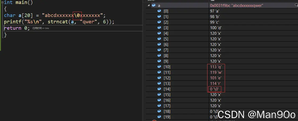Click the elapsed time 已用时间 <= 1ms tip
This screenshot has height=121, width=298.
(41, 28)
